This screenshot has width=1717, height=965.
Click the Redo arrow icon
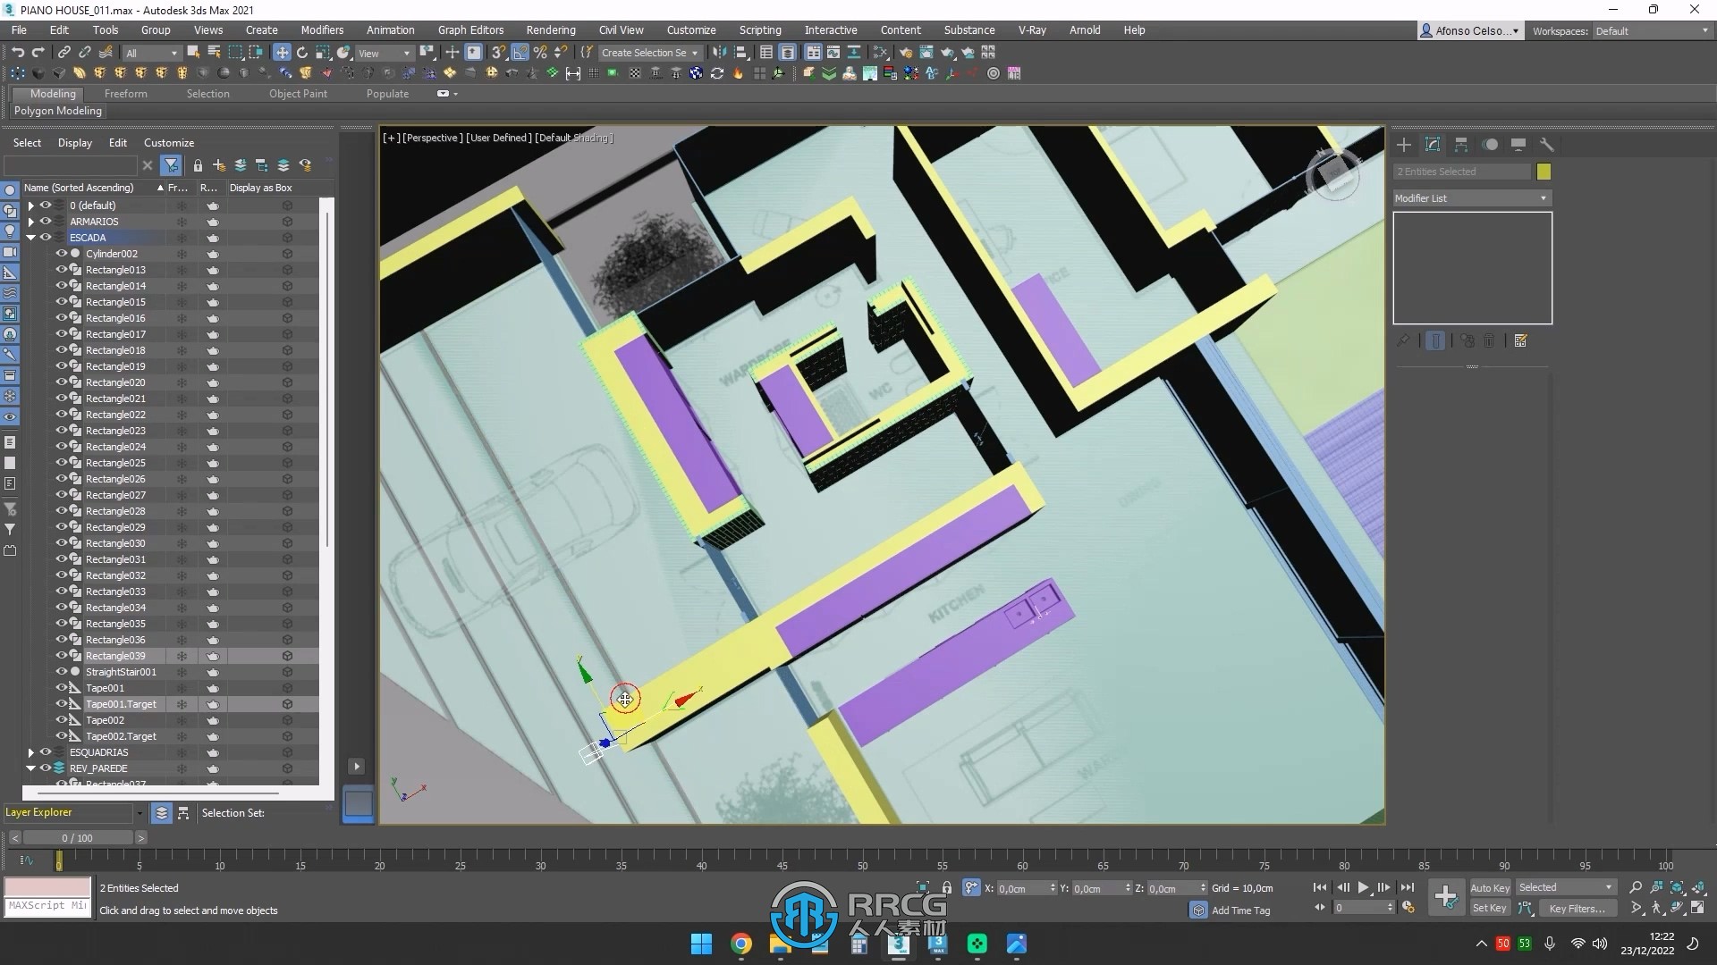(x=38, y=53)
